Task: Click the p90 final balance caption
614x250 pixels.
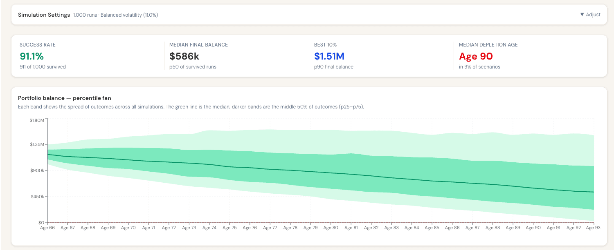Action: coord(334,67)
